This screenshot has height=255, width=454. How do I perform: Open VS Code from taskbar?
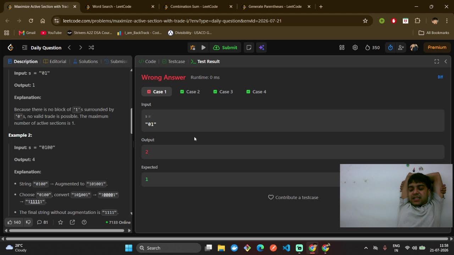[x=286, y=248]
